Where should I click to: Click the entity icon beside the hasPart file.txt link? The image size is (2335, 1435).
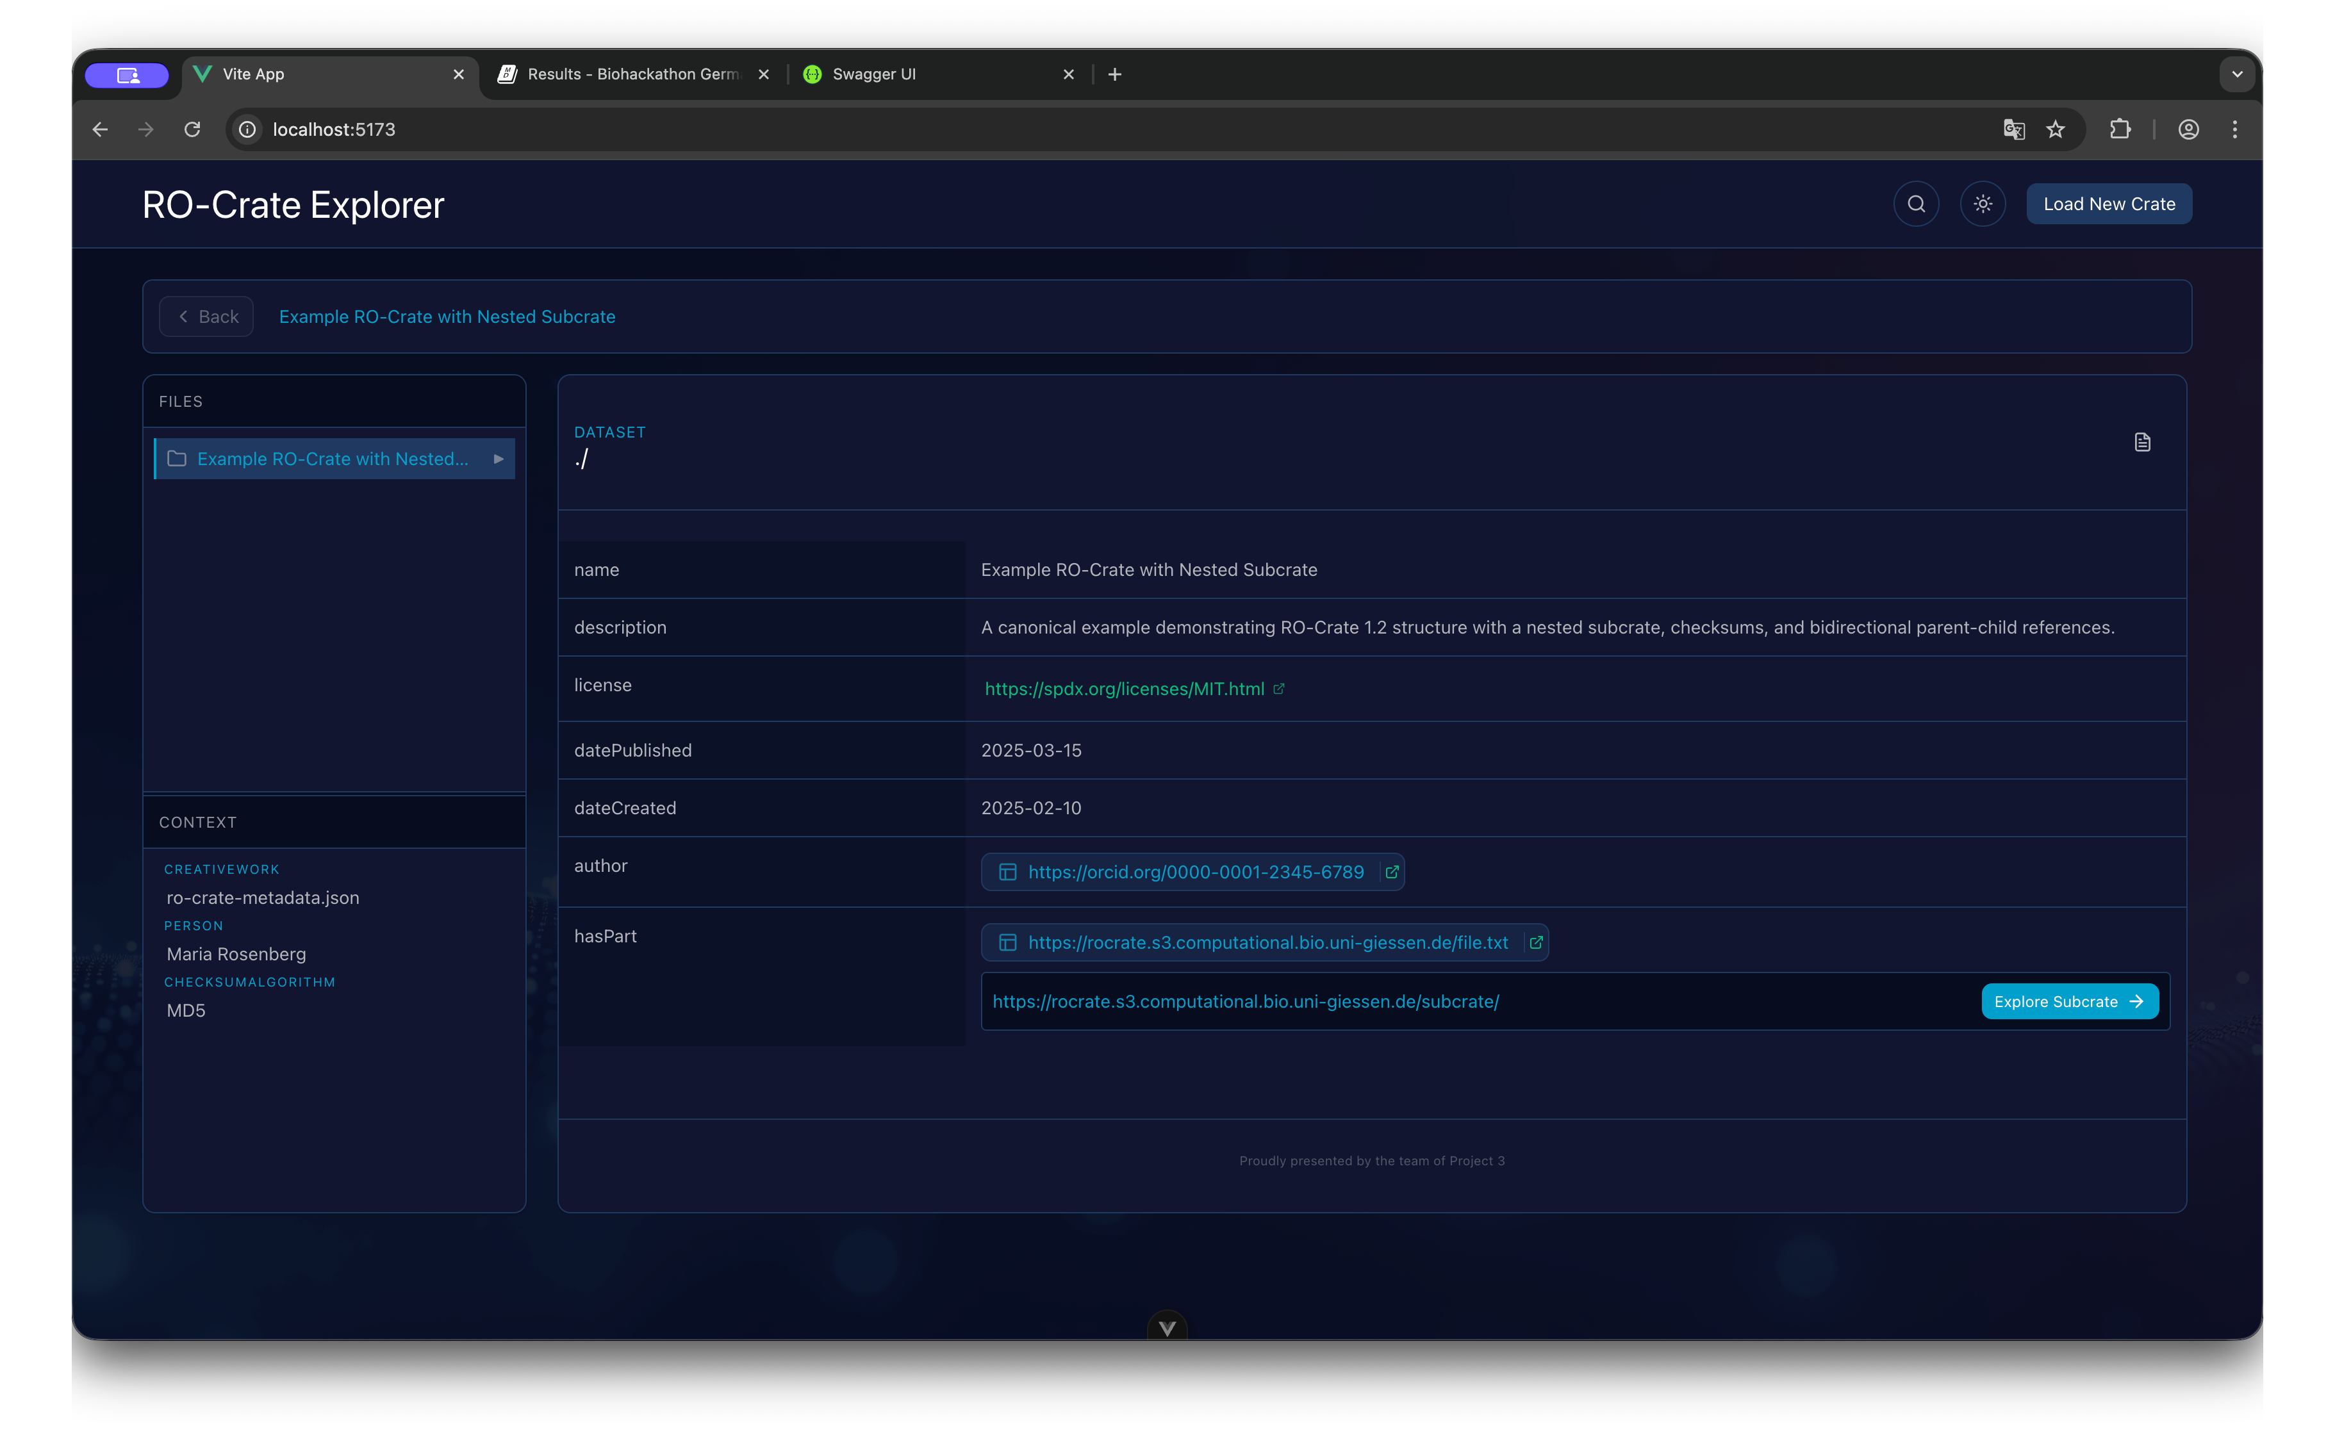[x=1007, y=942]
